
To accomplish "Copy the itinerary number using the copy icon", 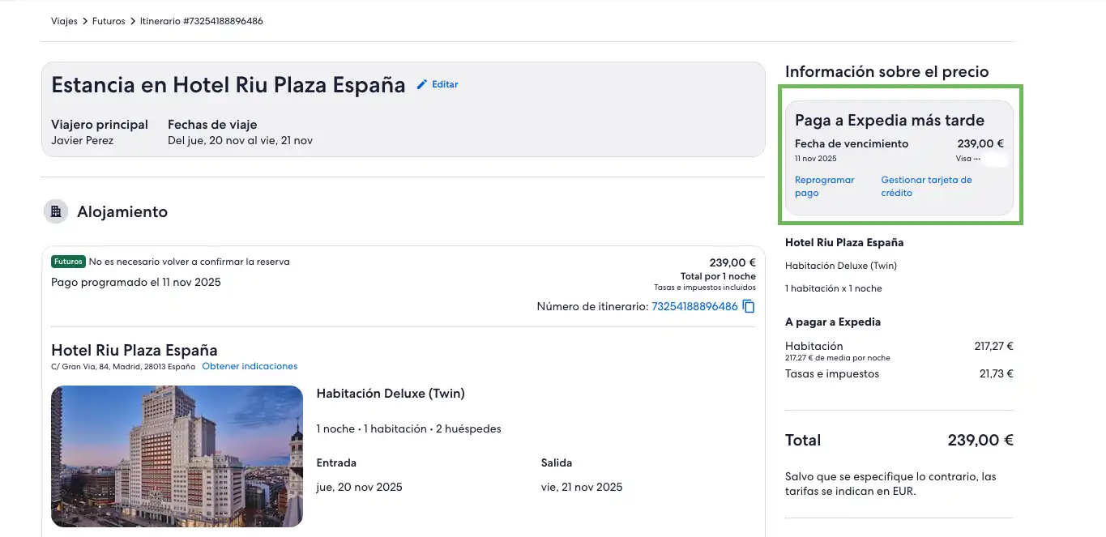I will point(747,306).
